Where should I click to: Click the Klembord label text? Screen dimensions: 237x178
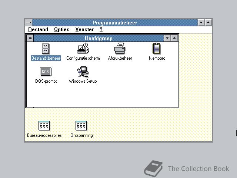point(157,58)
